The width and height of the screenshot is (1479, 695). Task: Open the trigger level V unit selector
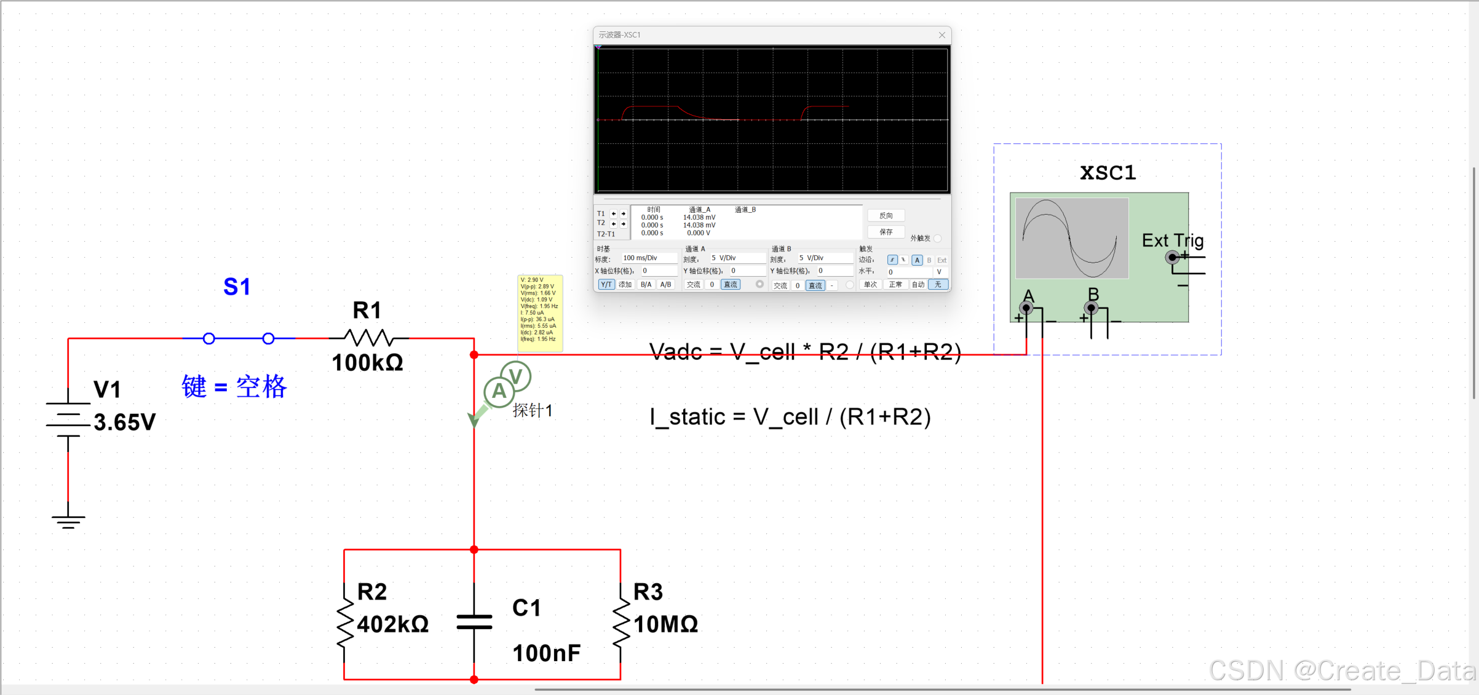coord(940,272)
